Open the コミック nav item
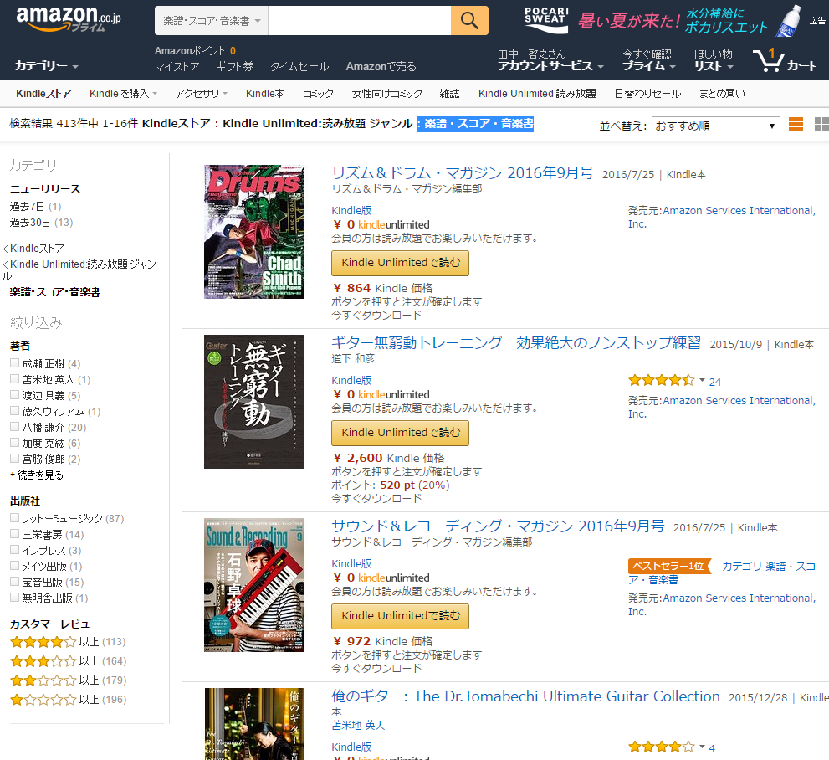Viewport: 829px width, 760px height. point(318,94)
